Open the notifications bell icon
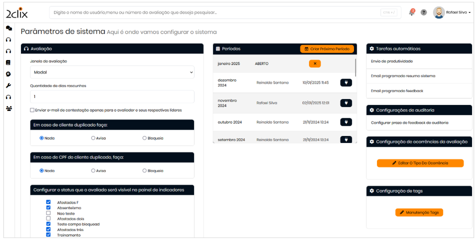This screenshot has width=476, height=241. pos(412,12)
